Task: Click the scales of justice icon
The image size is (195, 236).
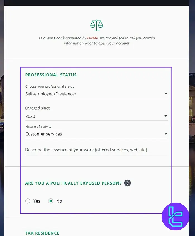Action: tap(96, 25)
